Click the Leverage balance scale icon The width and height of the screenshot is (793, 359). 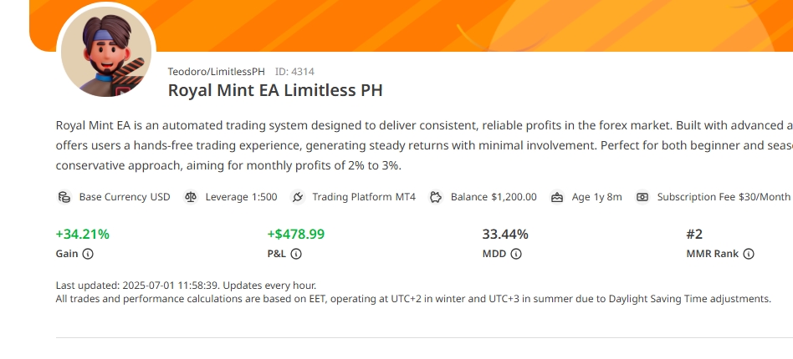click(191, 198)
